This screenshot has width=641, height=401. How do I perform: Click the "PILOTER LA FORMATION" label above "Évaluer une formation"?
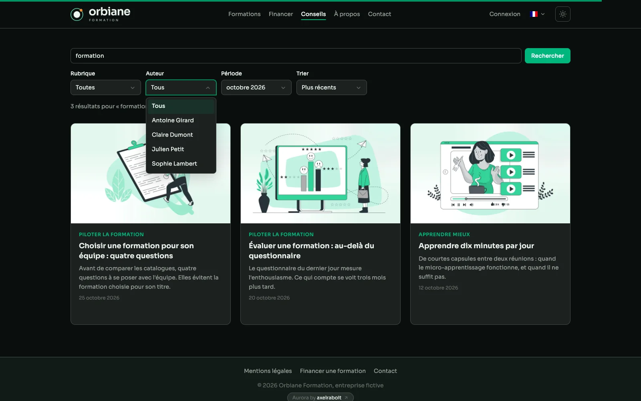281,235
